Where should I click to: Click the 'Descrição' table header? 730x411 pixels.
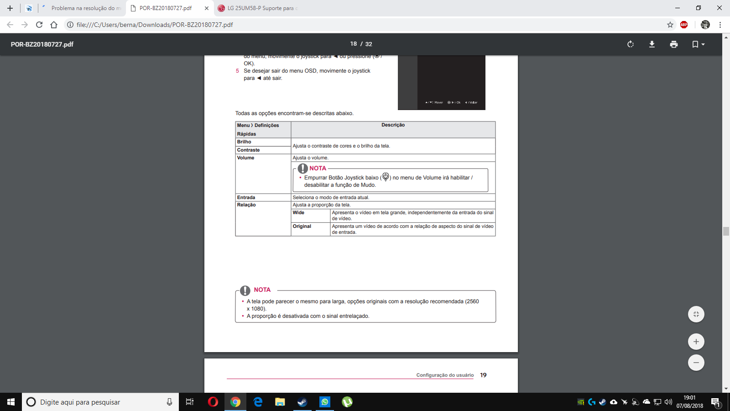pos(393,125)
